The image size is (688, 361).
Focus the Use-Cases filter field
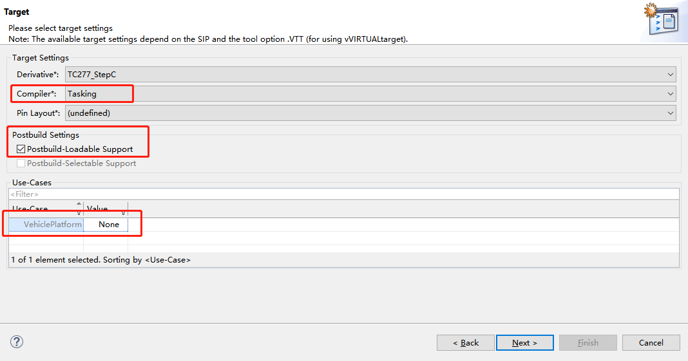(x=344, y=194)
